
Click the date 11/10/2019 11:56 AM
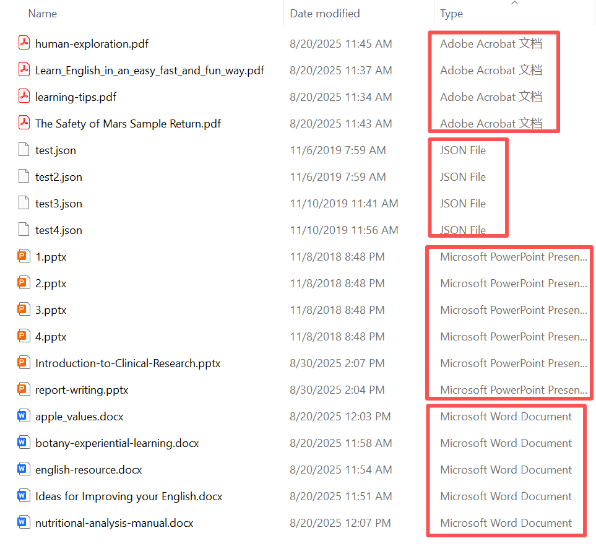(x=344, y=230)
